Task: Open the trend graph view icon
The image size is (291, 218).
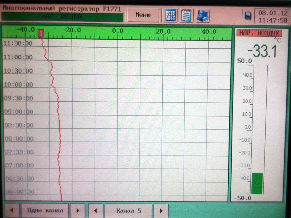Action: pyautogui.click(x=171, y=15)
